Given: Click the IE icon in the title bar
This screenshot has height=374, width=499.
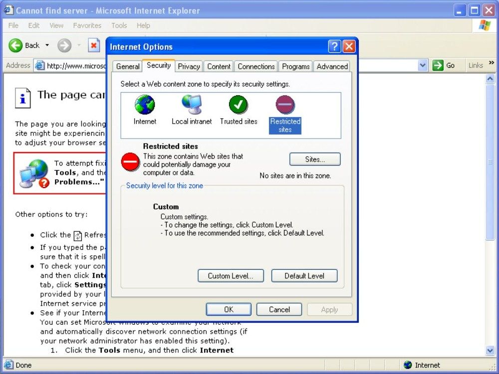Looking at the screenshot, I should click(x=8, y=10).
